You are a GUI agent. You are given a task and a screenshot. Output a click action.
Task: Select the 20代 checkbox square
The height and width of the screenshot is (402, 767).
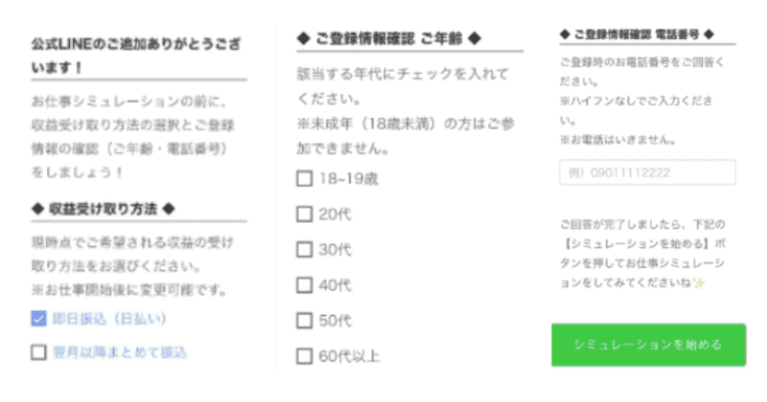pos(304,214)
